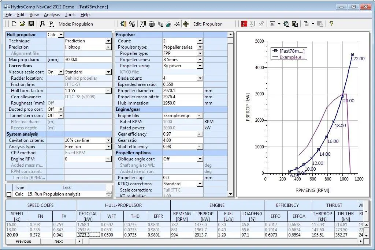375x250 pixels.
Task: Click the sigma with pencil icon
Action: coord(253,24)
